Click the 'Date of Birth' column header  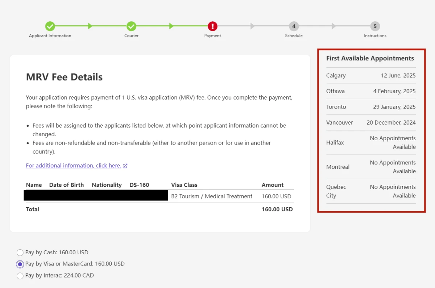coord(66,185)
